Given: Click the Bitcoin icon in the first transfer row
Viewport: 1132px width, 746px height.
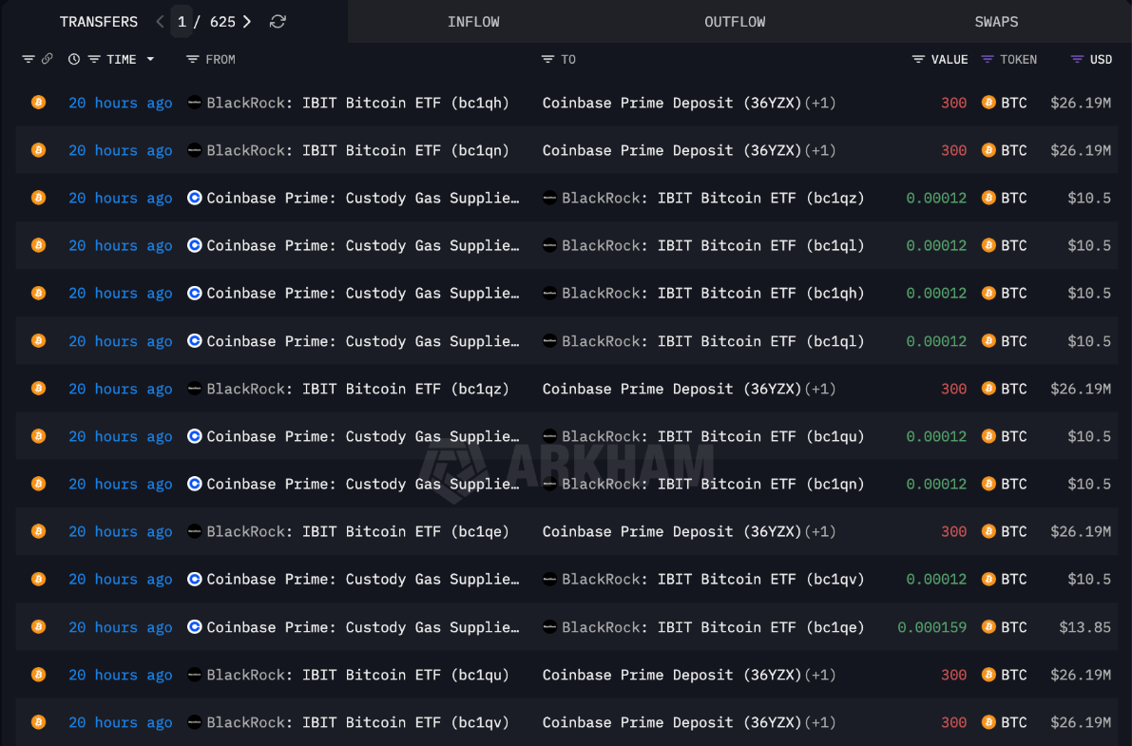Looking at the screenshot, I should point(38,103).
